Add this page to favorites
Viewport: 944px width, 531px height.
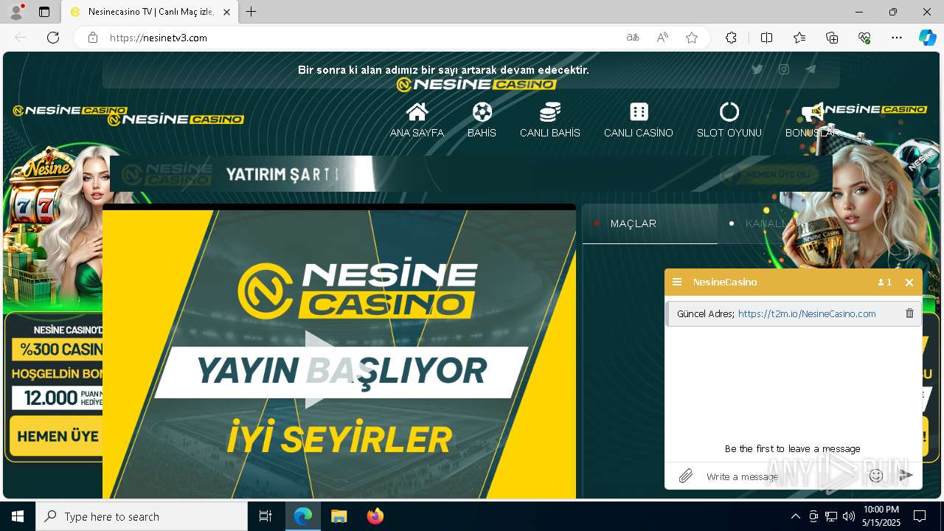click(x=692, y=38)
